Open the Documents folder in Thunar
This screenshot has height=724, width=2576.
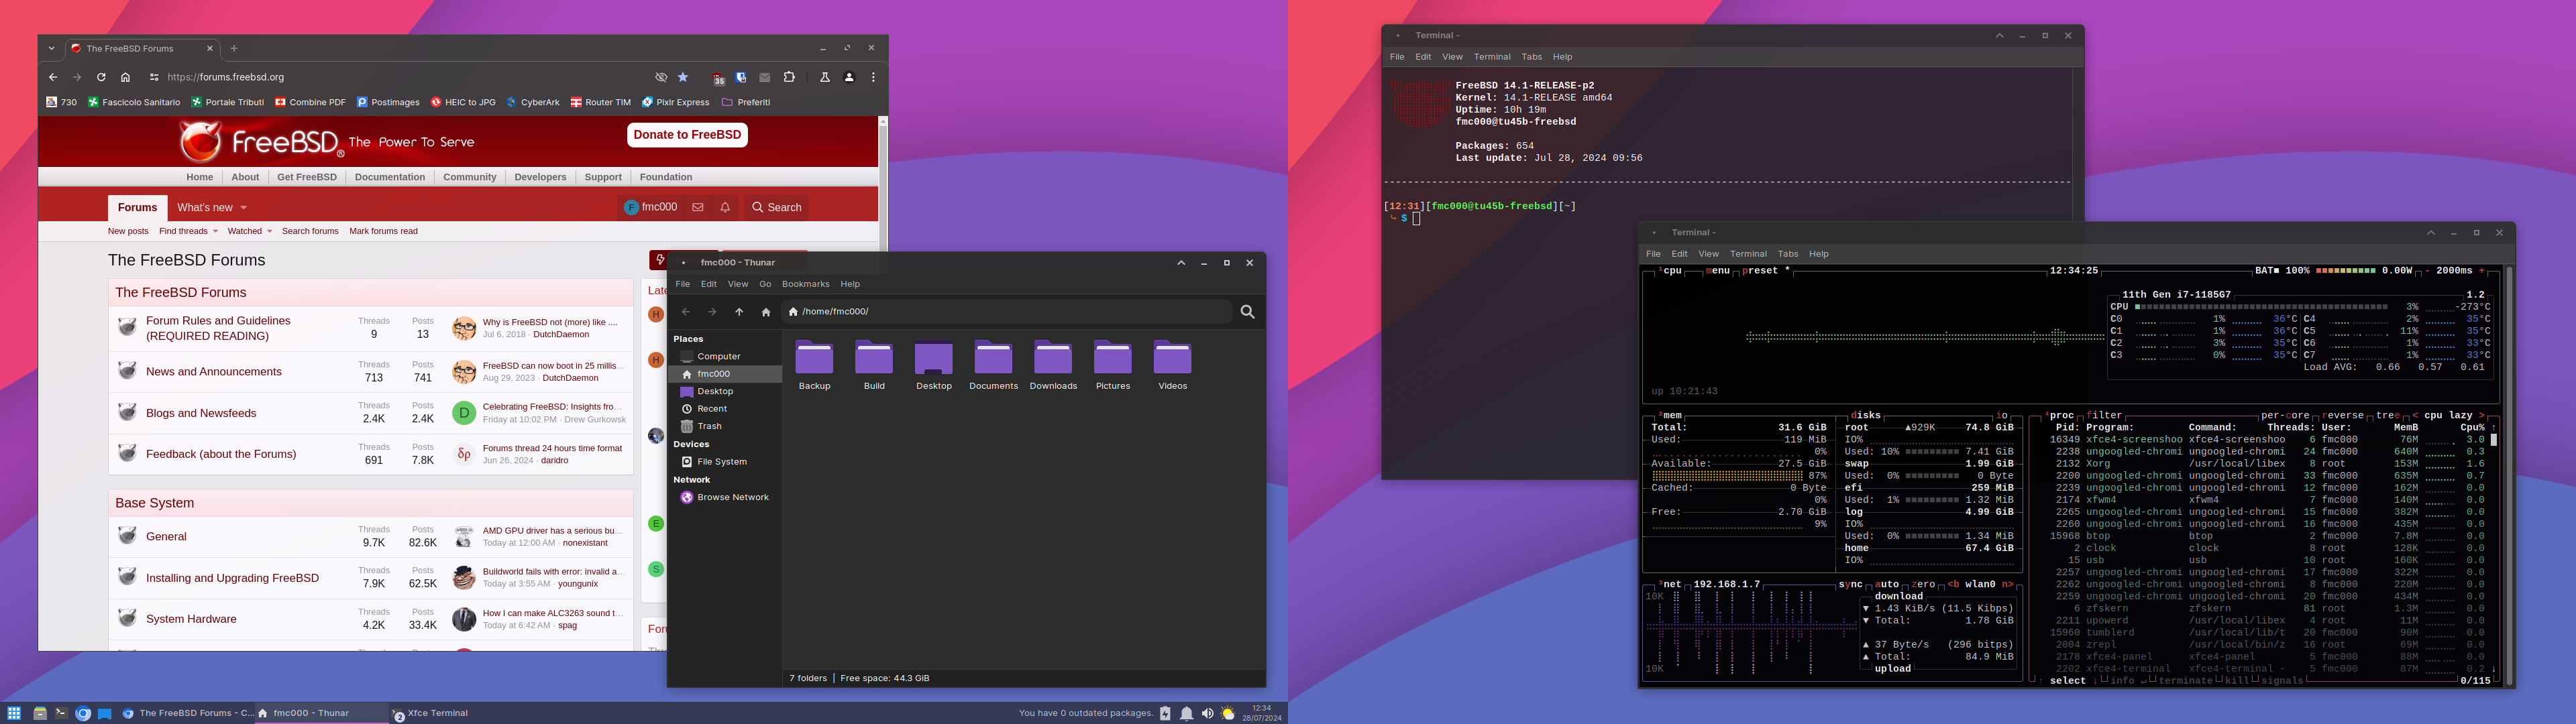(993, 365)
